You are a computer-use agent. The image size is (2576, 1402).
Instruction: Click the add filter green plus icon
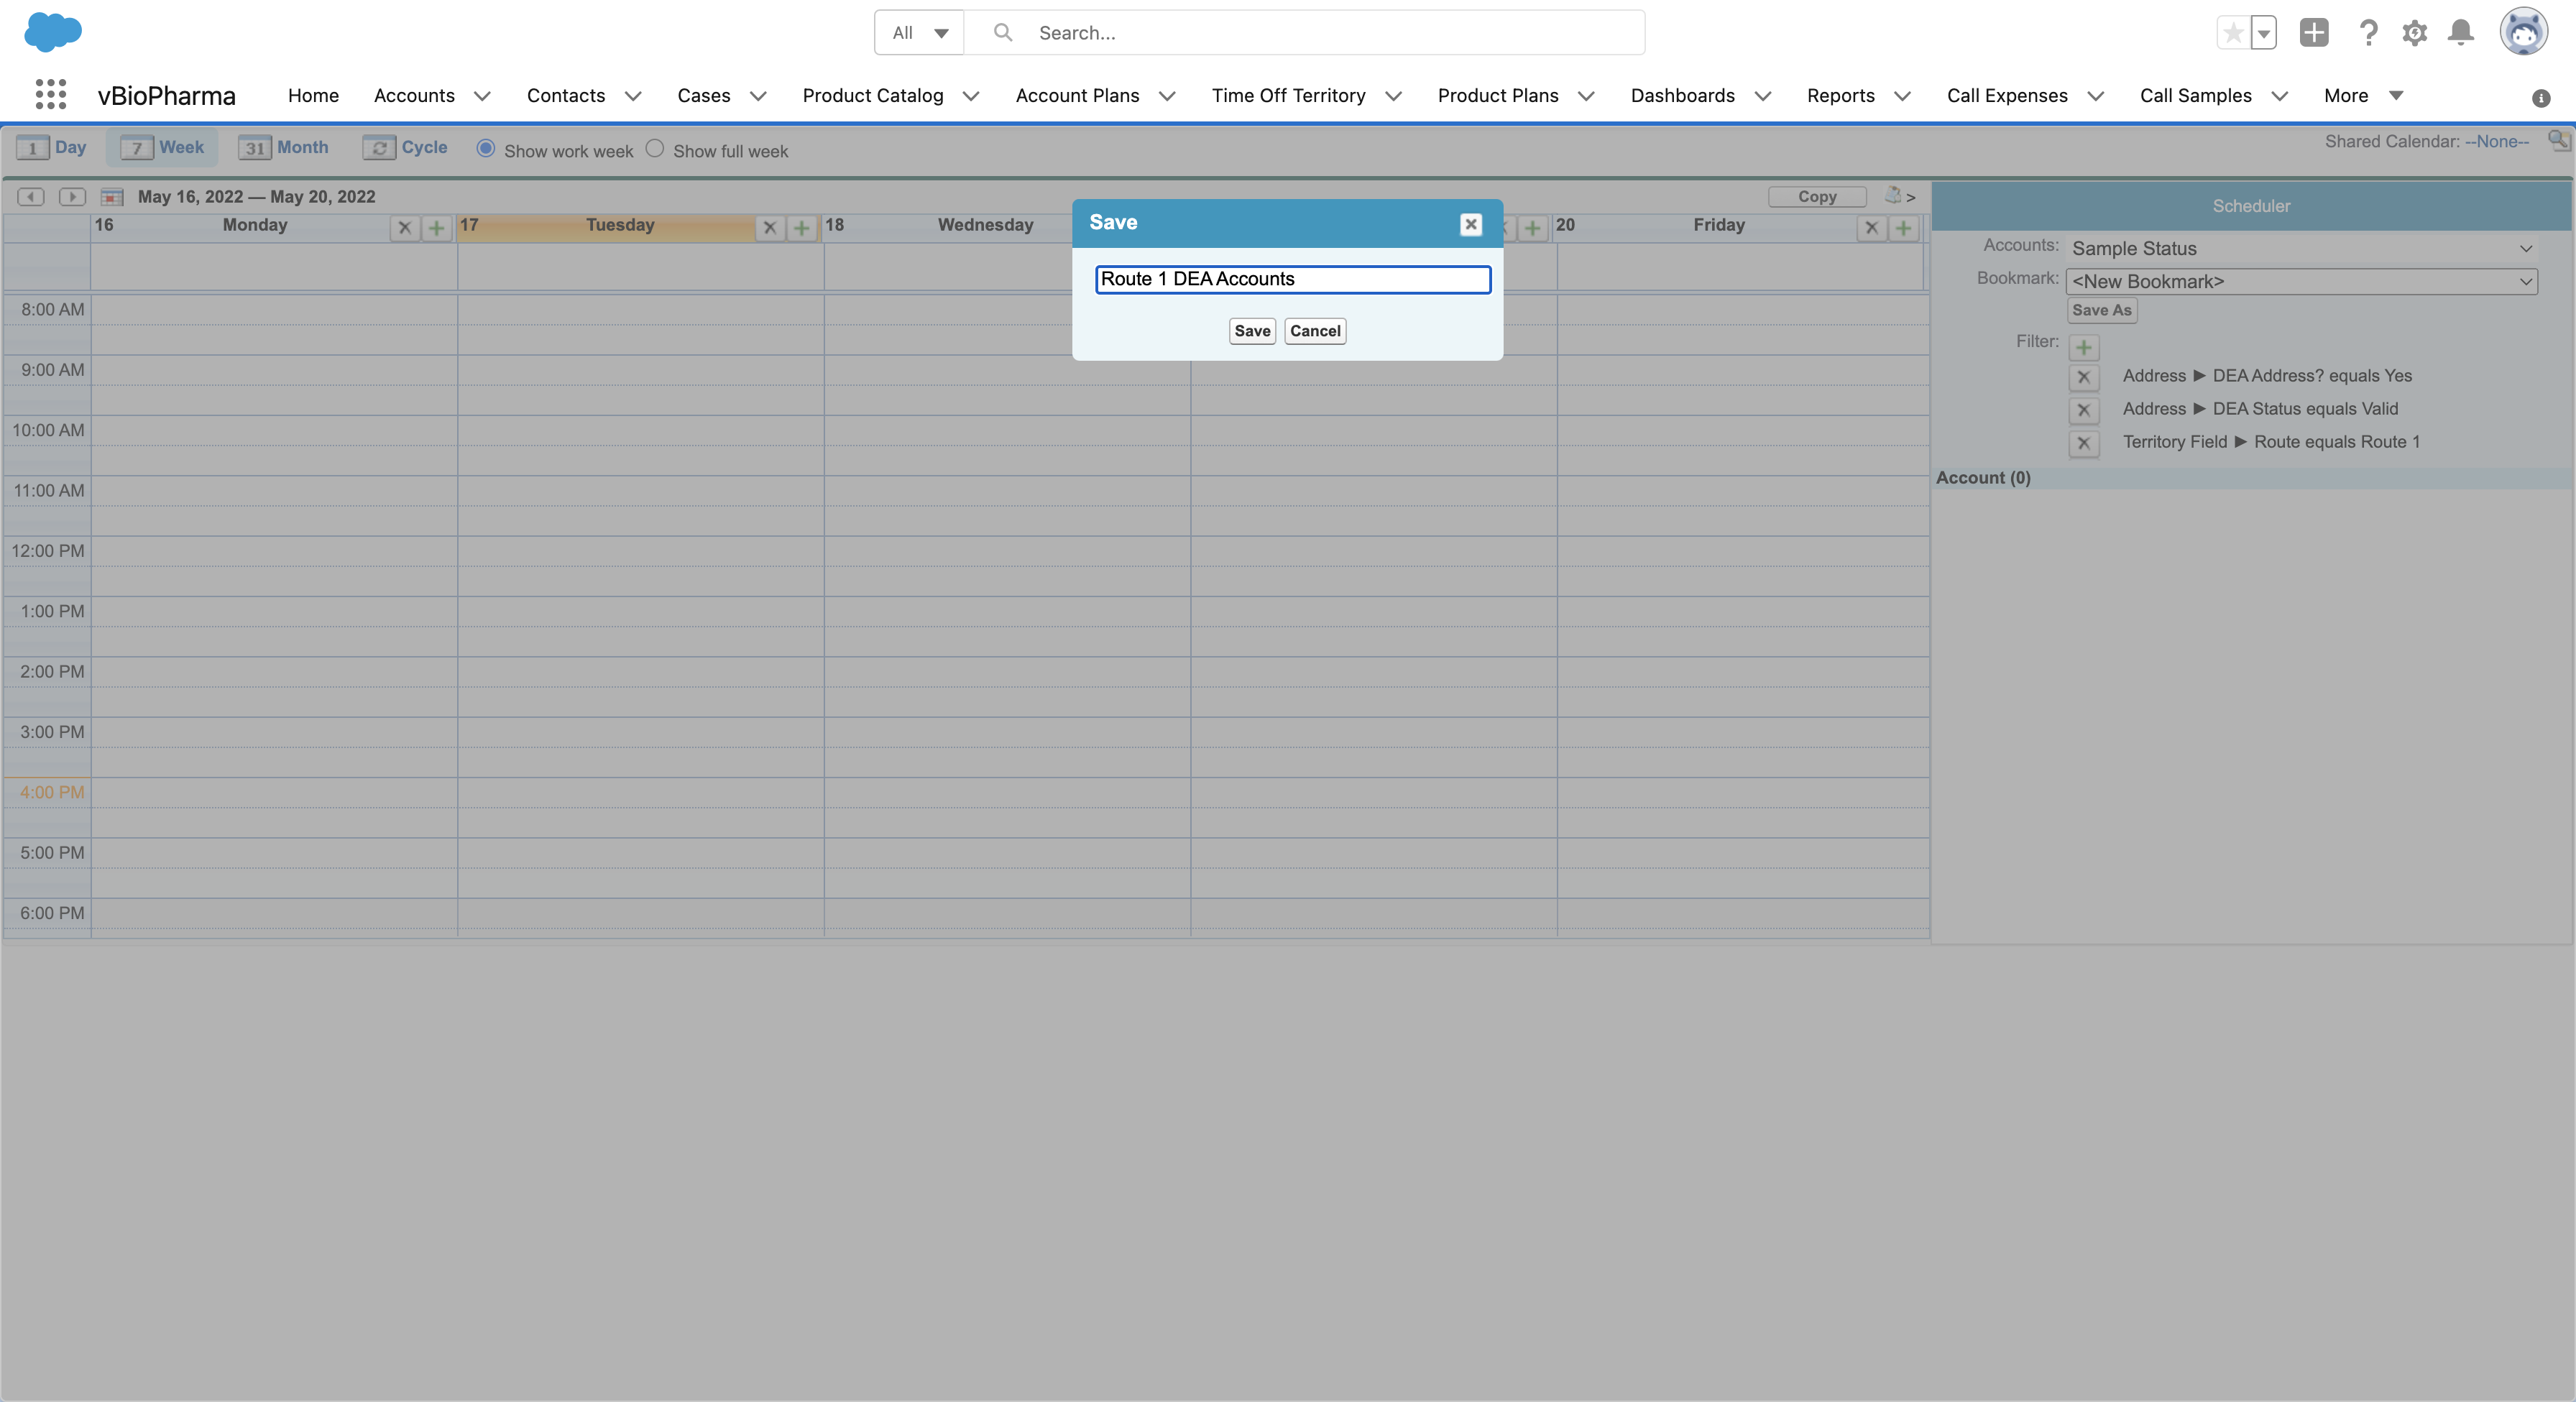(x=2083, y=348)
